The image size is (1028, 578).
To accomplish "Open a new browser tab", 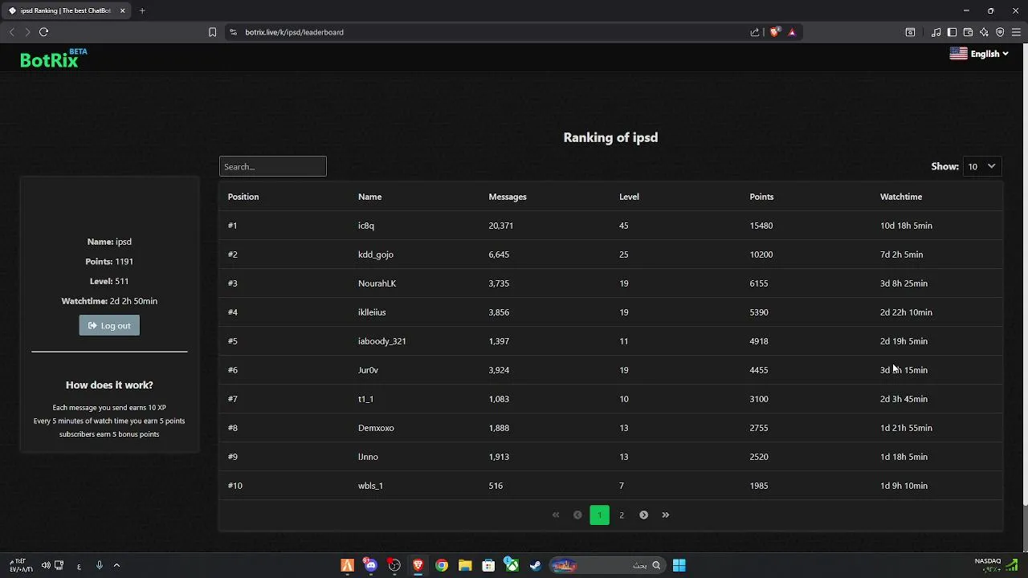I will click(142, 10).
